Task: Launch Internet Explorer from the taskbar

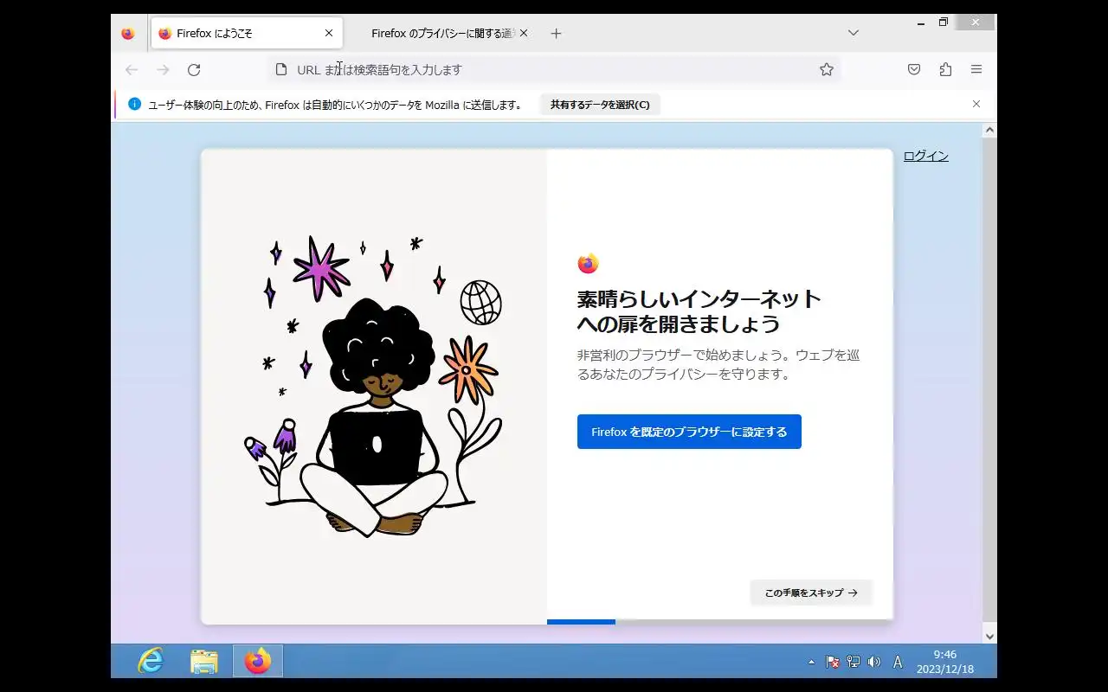Action: click(x=151, y=662)
